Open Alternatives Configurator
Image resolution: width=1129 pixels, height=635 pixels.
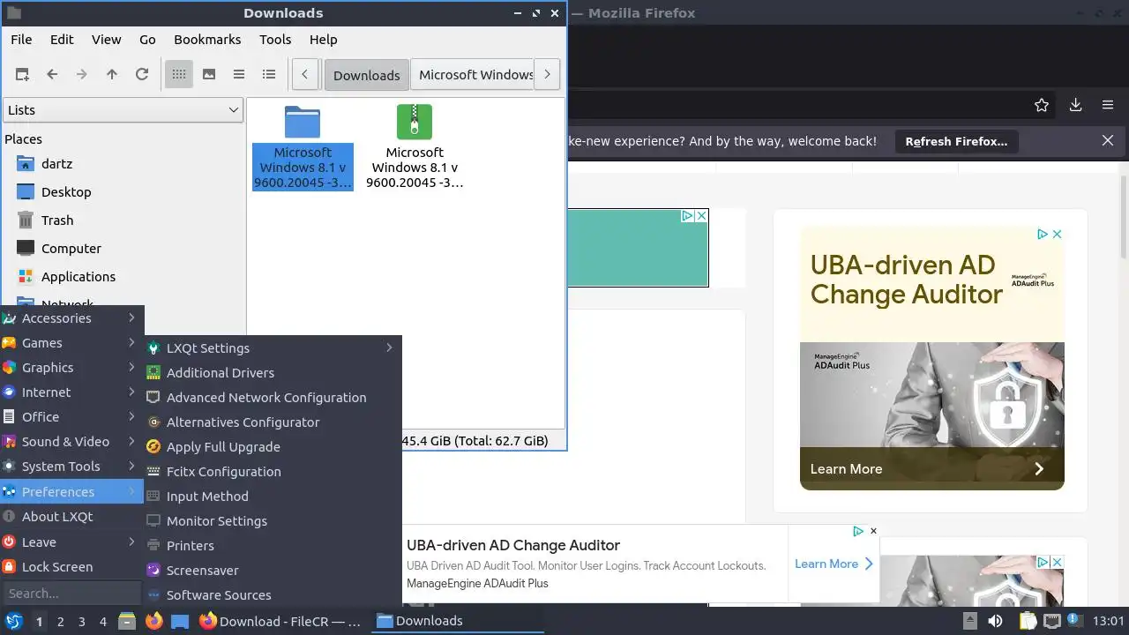[273, 422]
